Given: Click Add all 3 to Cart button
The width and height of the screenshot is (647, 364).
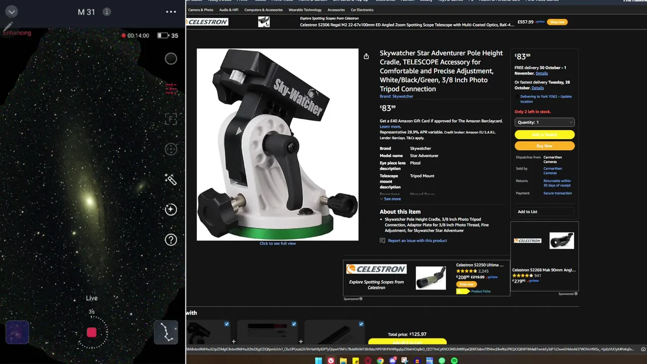Looking at the screenshot, I should [x=407, y=342].
